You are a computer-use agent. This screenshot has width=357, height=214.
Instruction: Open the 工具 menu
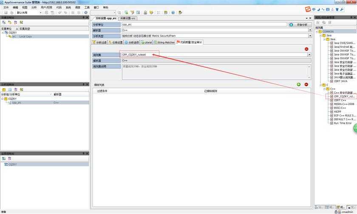[x=87, y=8]
